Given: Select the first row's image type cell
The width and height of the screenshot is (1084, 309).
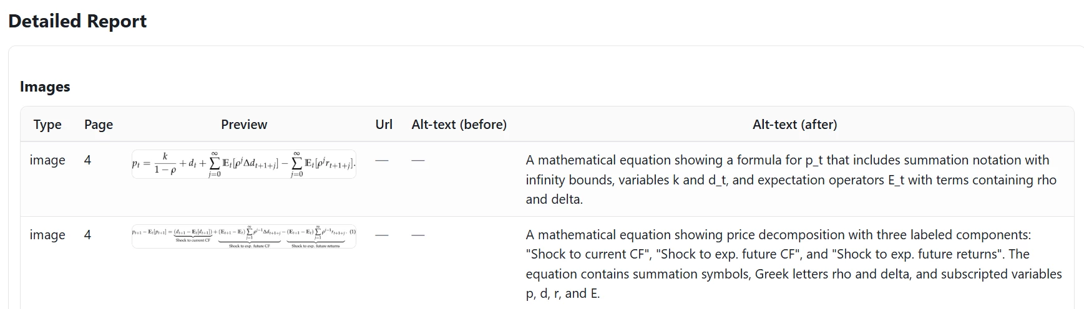Looking at the screenshot, I should point(47,160).
